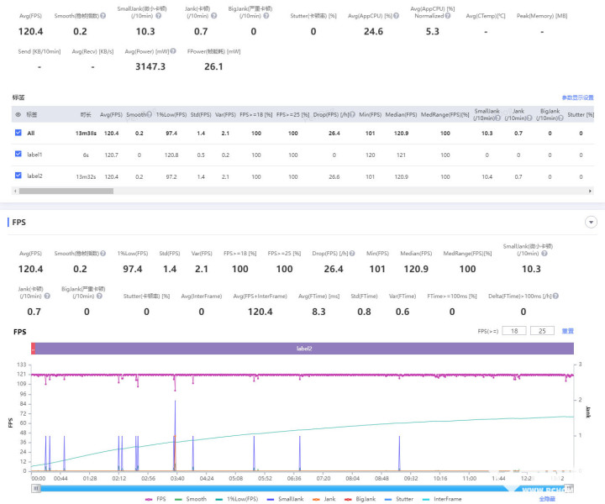Viewport: 605px width, 504px height.
Task: Click the eye icon in label table header
Action: pos(18,114)
